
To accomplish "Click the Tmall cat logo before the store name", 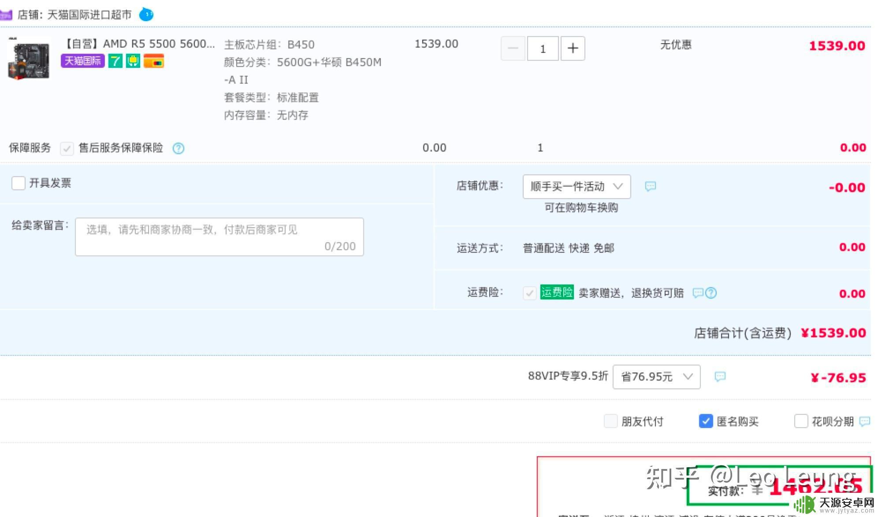I will 5,15.
